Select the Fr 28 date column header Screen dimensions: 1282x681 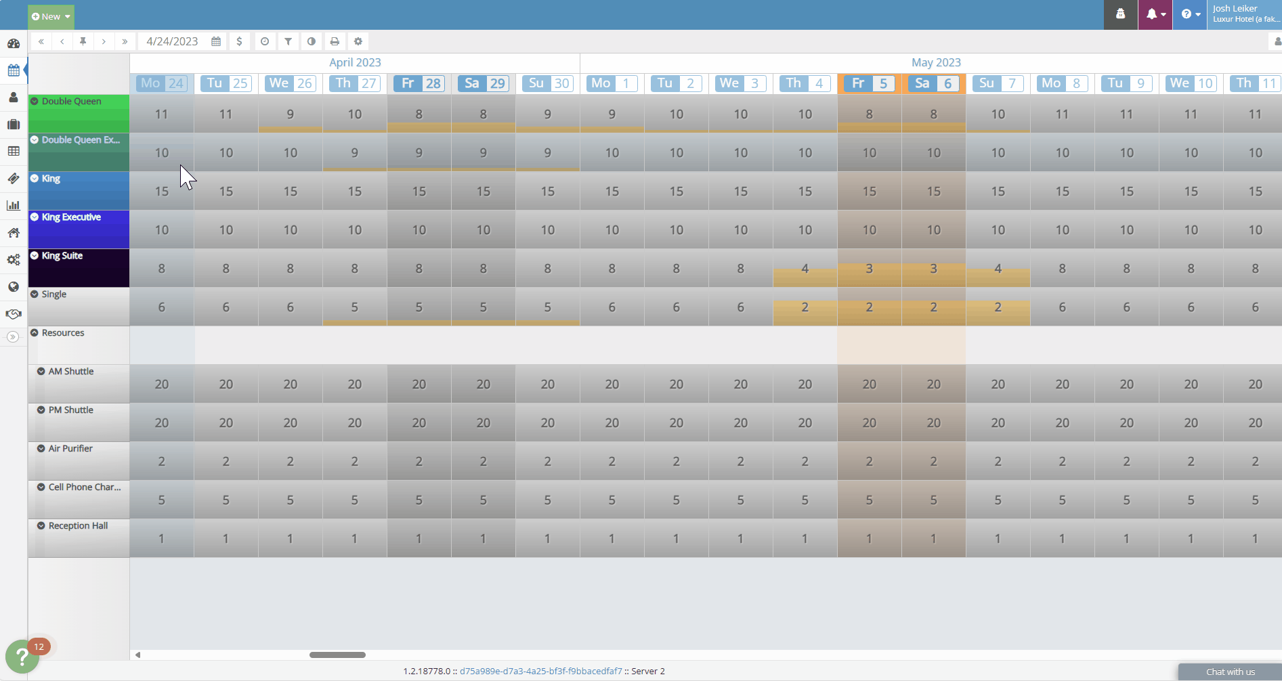419,83
